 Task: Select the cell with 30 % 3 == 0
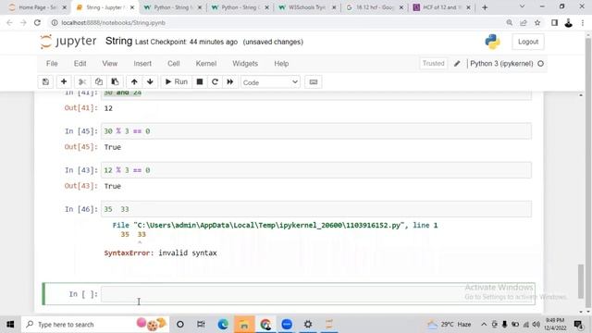316,131
